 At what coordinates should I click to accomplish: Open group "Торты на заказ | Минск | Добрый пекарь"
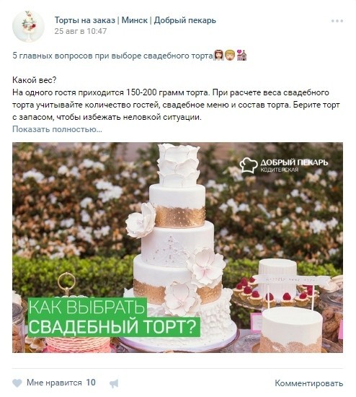pyautogui.click(x=135, y=20)
